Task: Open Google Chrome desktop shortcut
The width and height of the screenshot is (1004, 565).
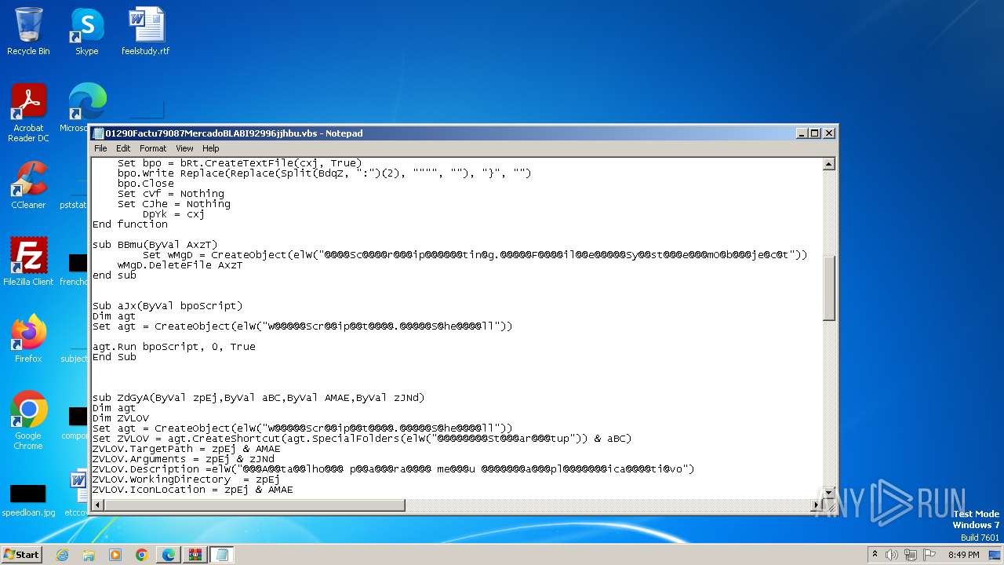Action: 28,421
